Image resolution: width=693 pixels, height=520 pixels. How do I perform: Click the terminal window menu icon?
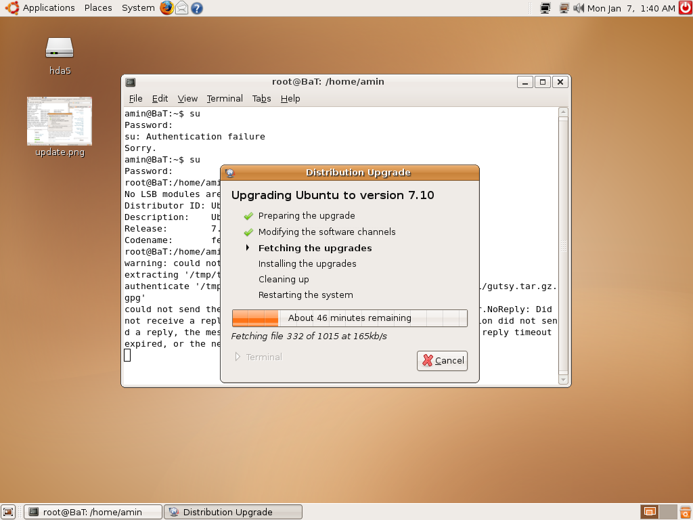point(131,82)
